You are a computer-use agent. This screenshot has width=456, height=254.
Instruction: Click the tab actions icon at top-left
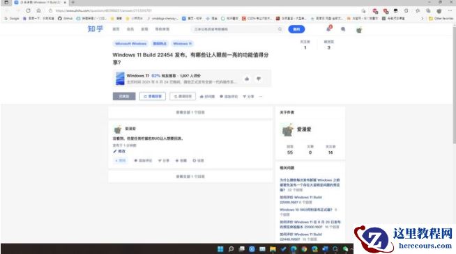6,2
